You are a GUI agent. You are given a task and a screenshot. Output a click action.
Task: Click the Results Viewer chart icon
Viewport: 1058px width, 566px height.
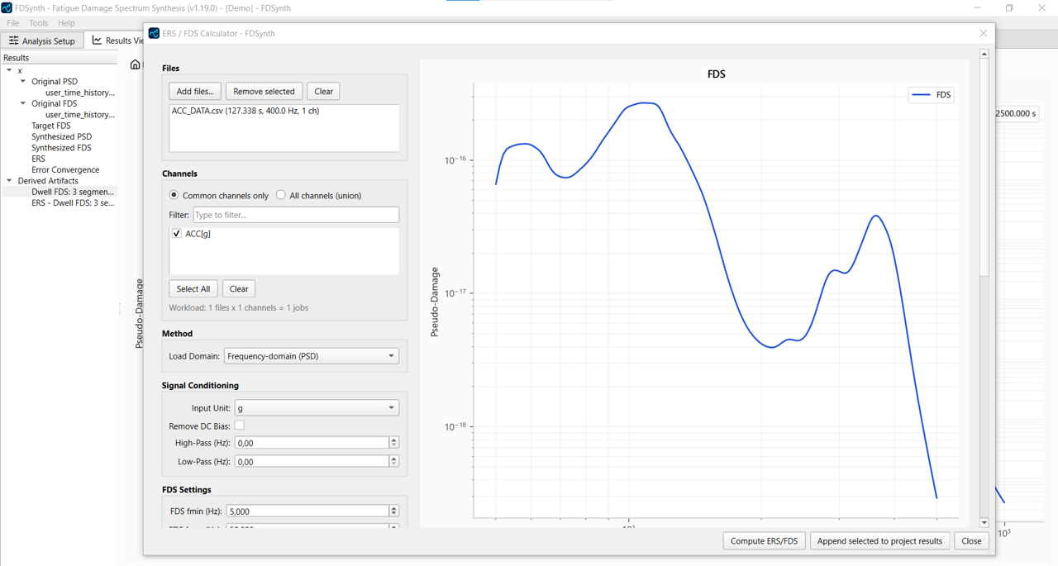pyautogui.click(x=95, y=40)
